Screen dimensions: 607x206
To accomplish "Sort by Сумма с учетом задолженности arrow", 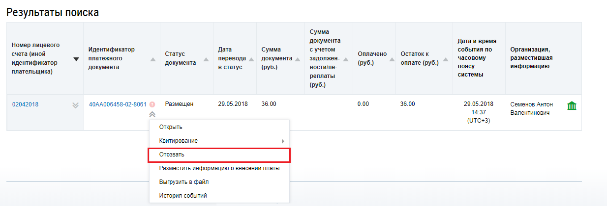I will tap(346, 59).
